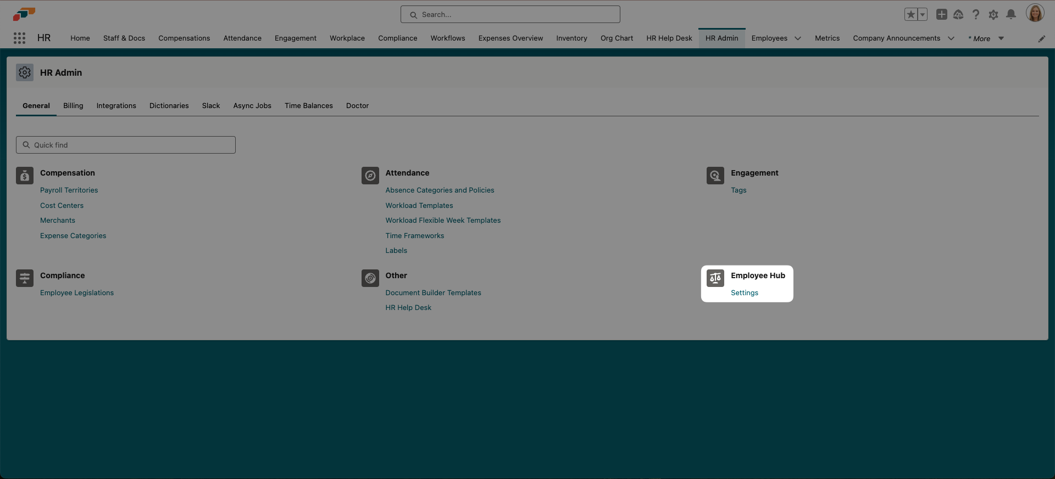Click the notifications bell icon
Image resolution: width=1055 pixels, height=479 pixels.
[x=1010, y=15]
